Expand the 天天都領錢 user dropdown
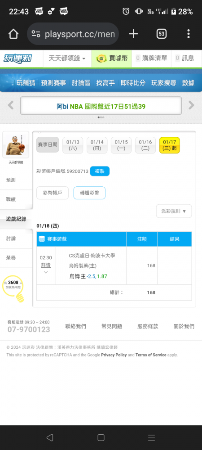202x450 pixels. 67,58
